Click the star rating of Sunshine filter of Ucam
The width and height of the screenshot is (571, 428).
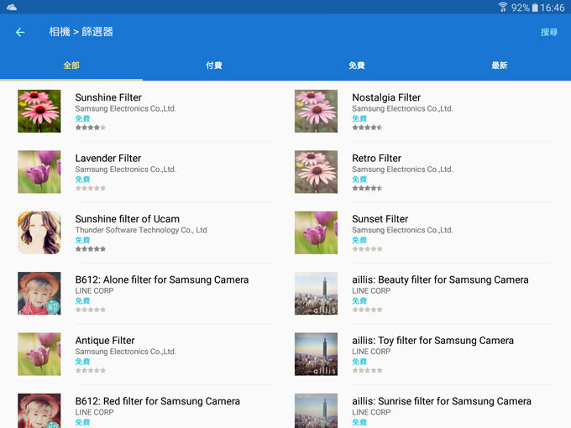[x=91, y=249]
